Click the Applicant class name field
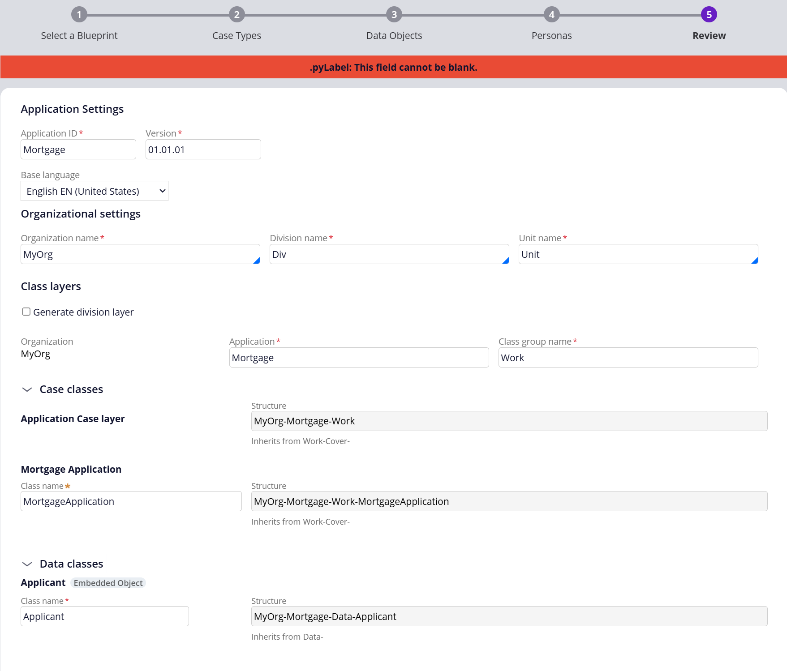 (x=104, y=616)
